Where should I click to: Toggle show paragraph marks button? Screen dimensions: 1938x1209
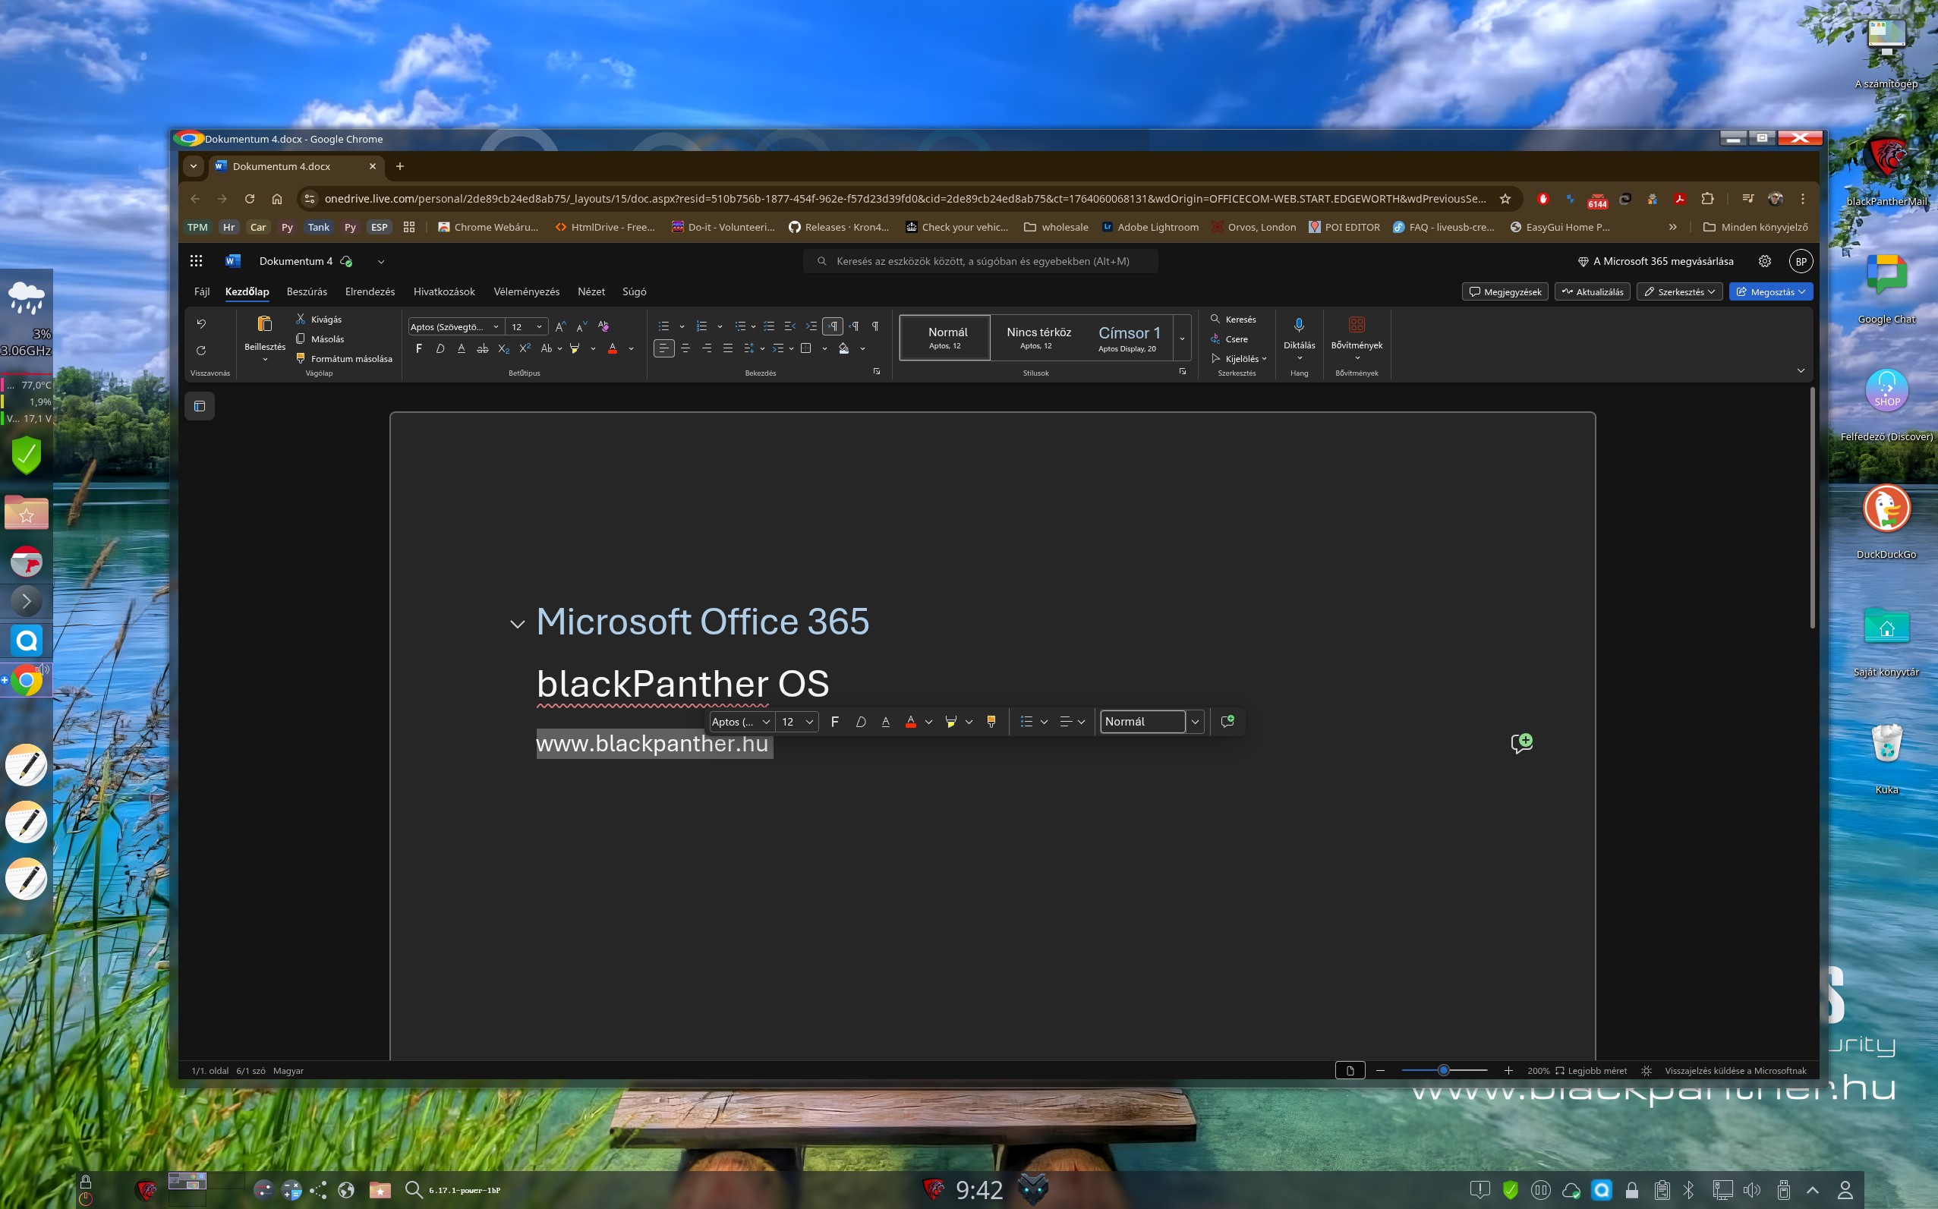875,326
